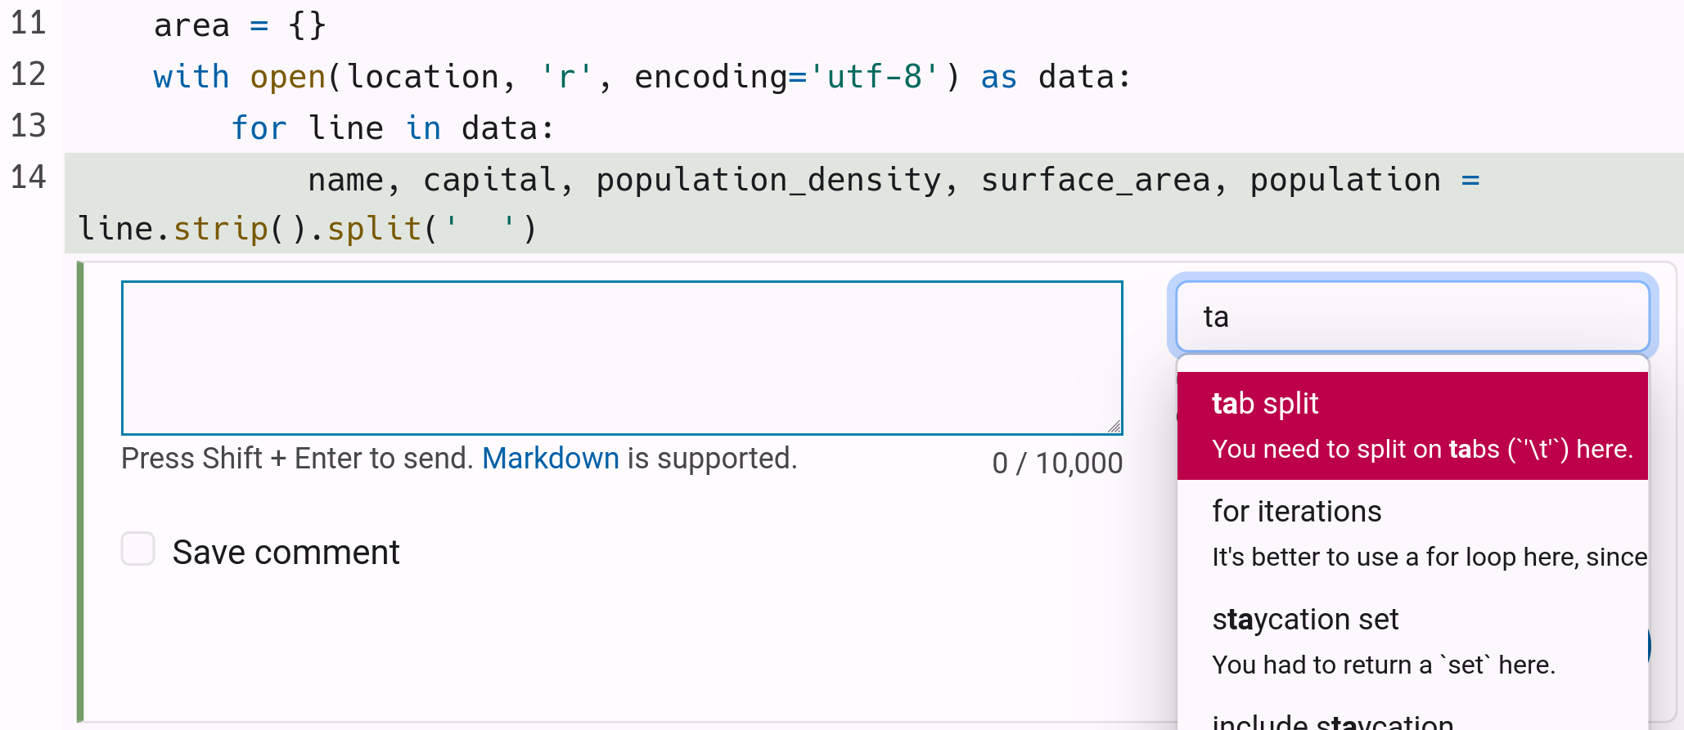Open the Markdown help link
The image size is (1684, 730).
point(551,459)
